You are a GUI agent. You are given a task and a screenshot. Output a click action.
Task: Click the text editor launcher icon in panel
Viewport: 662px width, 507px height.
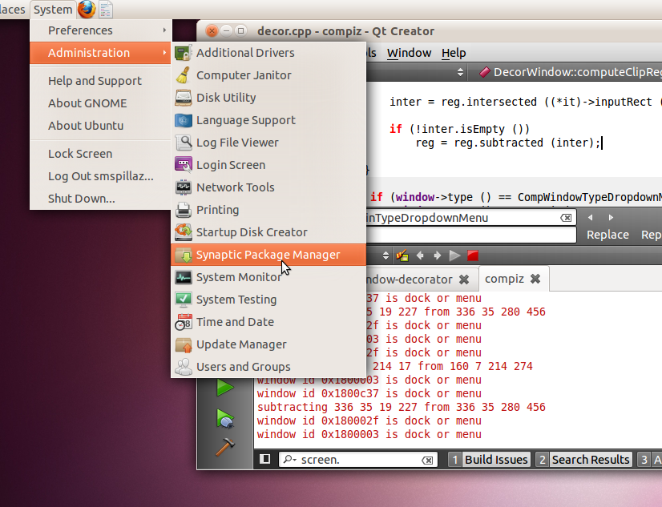point(106,10)
